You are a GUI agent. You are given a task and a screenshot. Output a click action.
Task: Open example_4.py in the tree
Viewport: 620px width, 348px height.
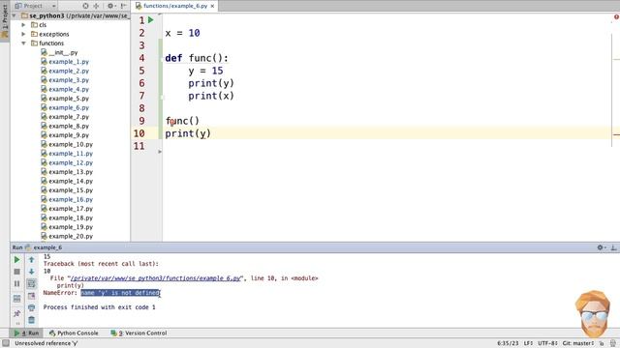tap(65, 89)
